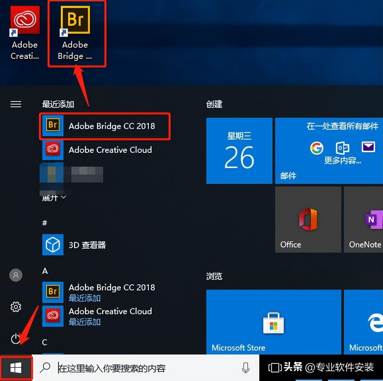Click the microphone icon in search box
The image size is (383, 381).
pyautogui.click(x=245, y=368)
